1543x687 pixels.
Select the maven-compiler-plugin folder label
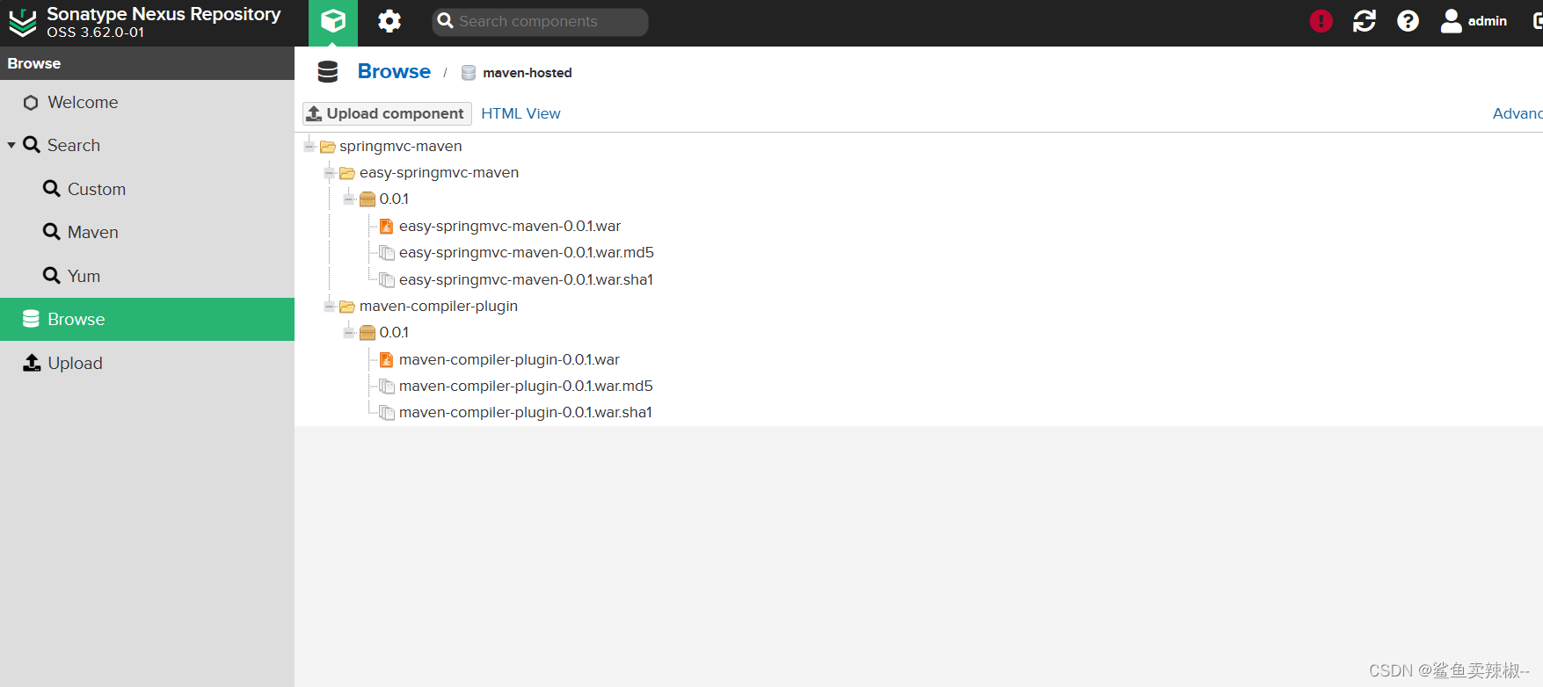[439, 307]
